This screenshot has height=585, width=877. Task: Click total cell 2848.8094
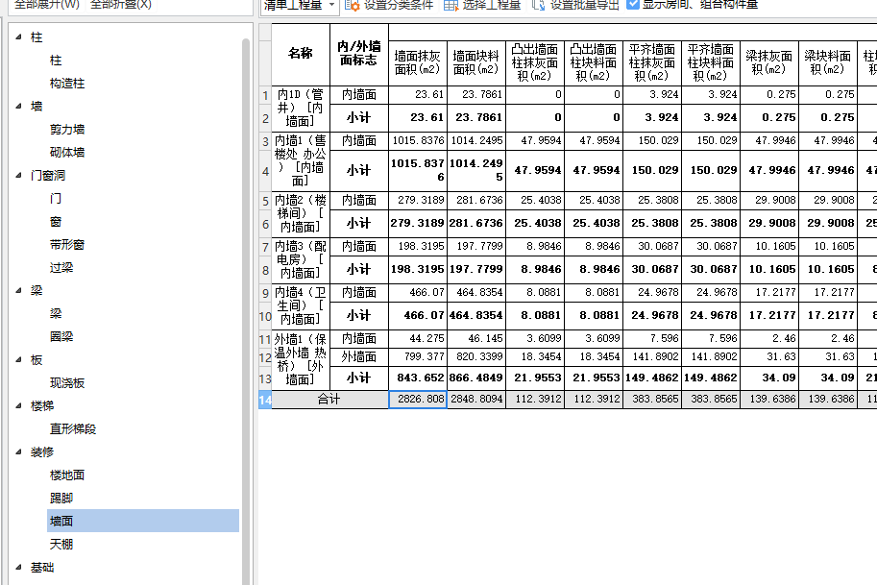coord(476,400)
